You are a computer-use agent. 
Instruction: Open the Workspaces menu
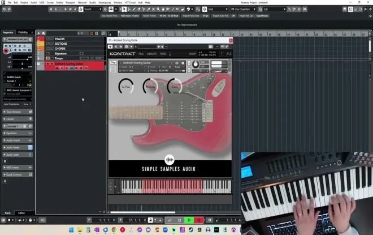pyautogui.click(x=105, y=3)
